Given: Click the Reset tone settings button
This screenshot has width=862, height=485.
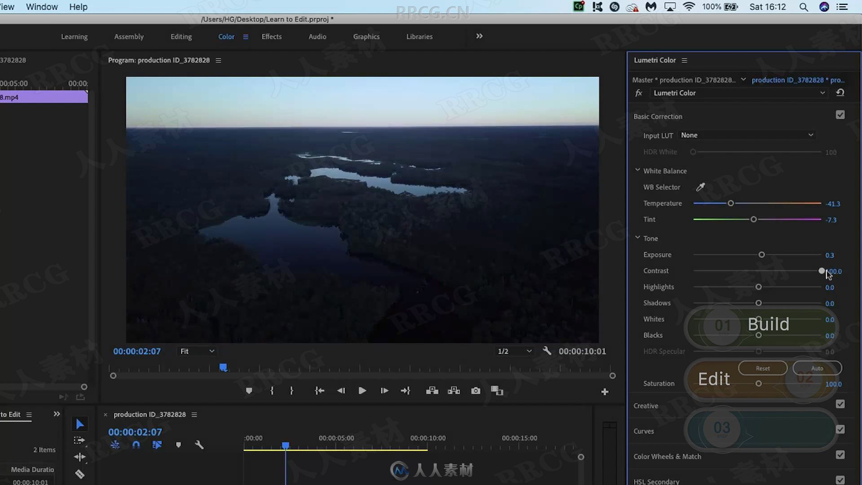Looking at the screenshot, I should tap(763, 368).
